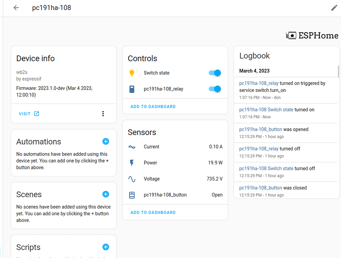Click the pencil edit icon for the device
Viewport: 341px width, 258px height.
click(334, 8)
